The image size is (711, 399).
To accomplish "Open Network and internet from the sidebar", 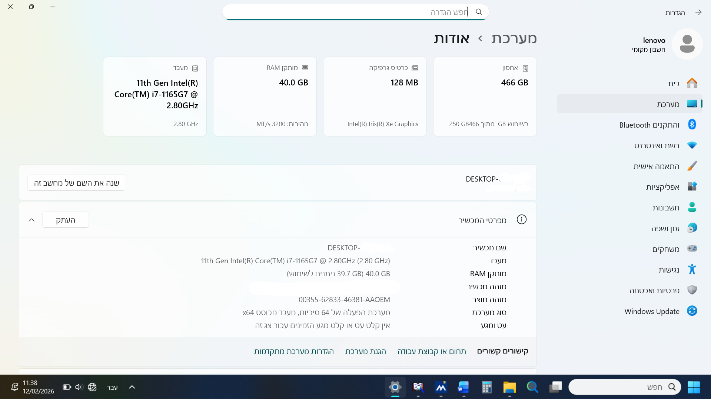I will tap(692, 145).
